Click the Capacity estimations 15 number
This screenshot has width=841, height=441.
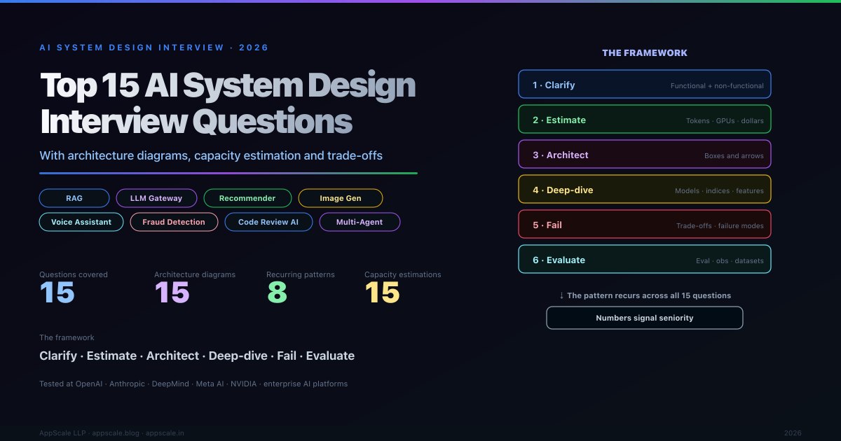(382, 293)
